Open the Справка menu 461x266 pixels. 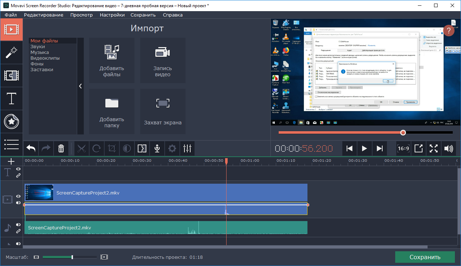click(173, 15)
